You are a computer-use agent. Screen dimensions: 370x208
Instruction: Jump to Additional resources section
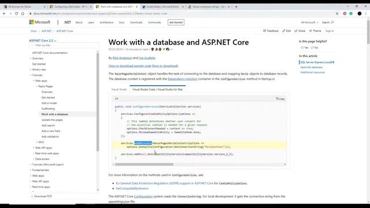[x=313, y=72]
